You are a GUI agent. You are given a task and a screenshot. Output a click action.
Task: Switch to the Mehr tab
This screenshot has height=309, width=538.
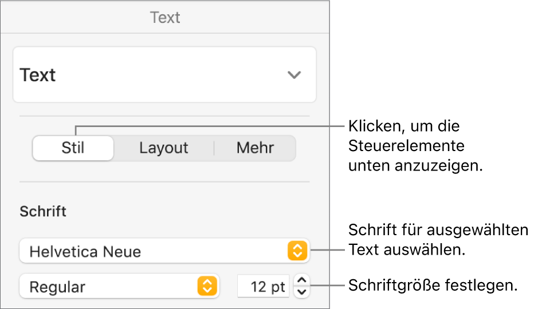pyautogui.click(x=255, y=148)
